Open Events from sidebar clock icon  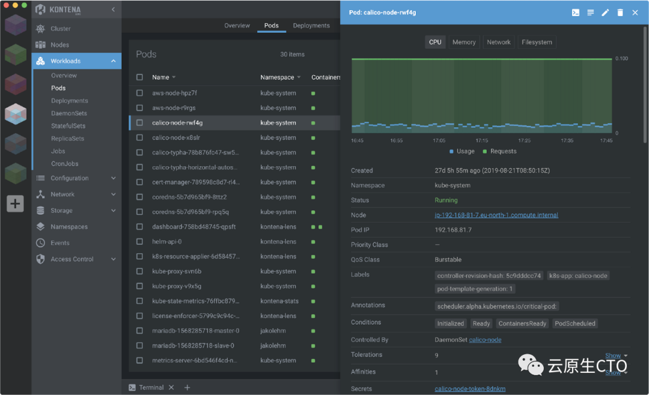pos(41,243)
